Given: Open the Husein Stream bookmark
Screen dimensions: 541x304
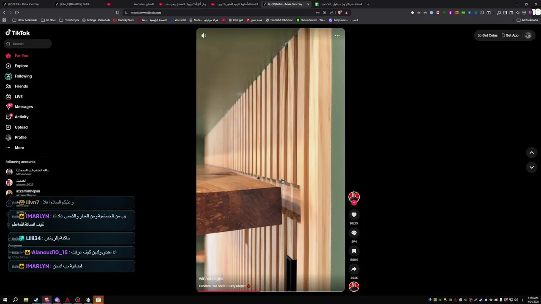Looking at the screenshot, I should [311, 20].
